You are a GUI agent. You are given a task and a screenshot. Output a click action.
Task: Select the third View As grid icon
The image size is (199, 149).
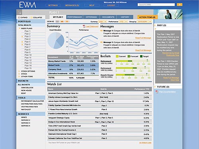click(x=67, y=21)
